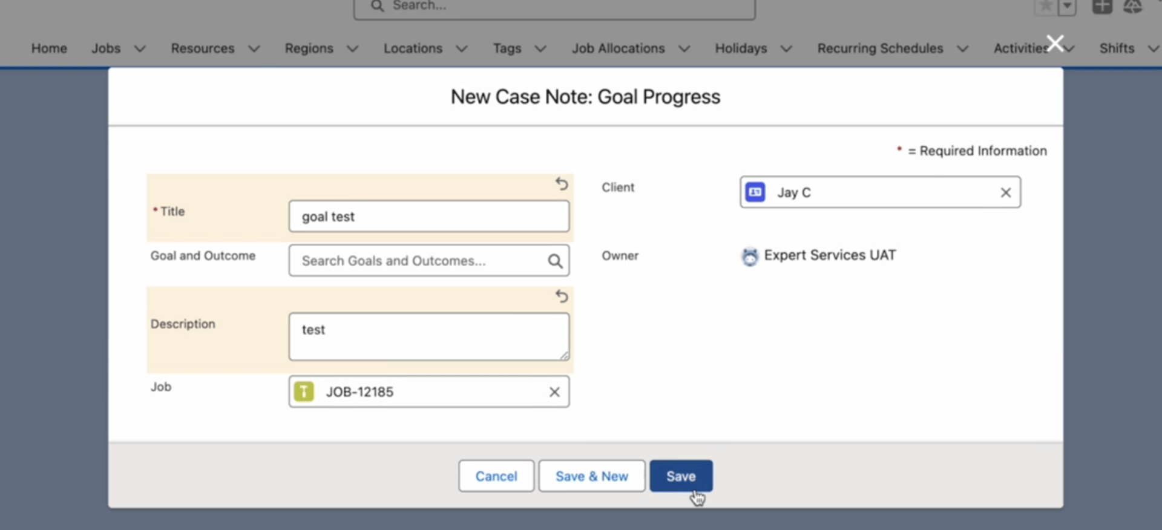Switch to the Recurring Schedules tab
Viewport: 1162px width, 530px height.
[880, 48]
